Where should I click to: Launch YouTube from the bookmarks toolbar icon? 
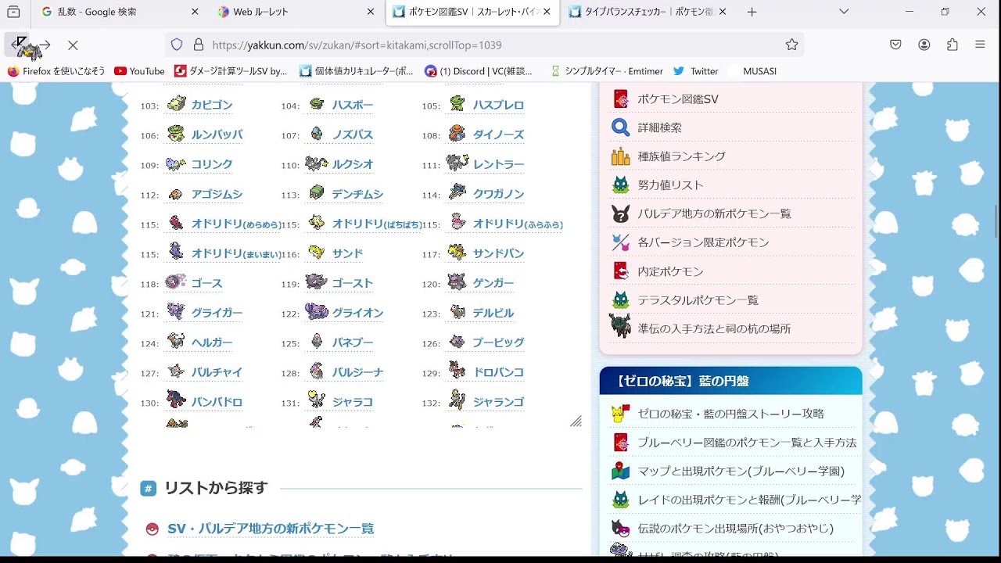(121, 71)
